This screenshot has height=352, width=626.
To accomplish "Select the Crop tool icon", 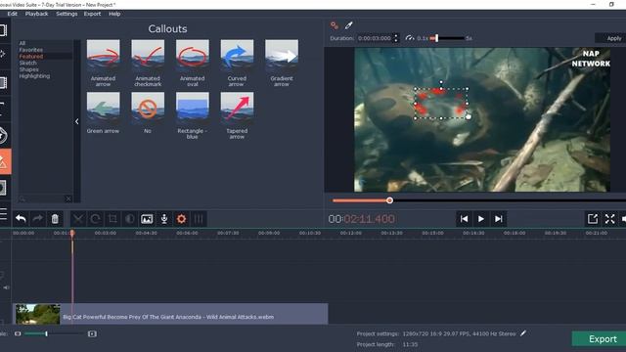I will click(x=112, y=219).
